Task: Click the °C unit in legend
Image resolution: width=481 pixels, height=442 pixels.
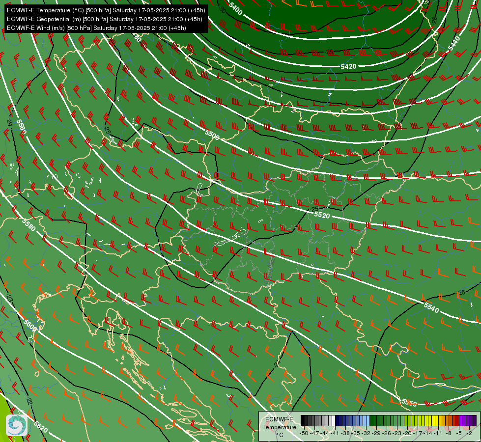Action: pos(280,435)
